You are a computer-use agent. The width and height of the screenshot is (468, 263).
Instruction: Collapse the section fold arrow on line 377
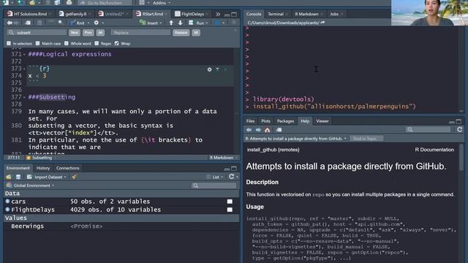[x=24, y=97]
